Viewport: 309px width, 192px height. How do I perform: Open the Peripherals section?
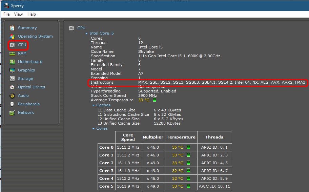click(29, 104)
